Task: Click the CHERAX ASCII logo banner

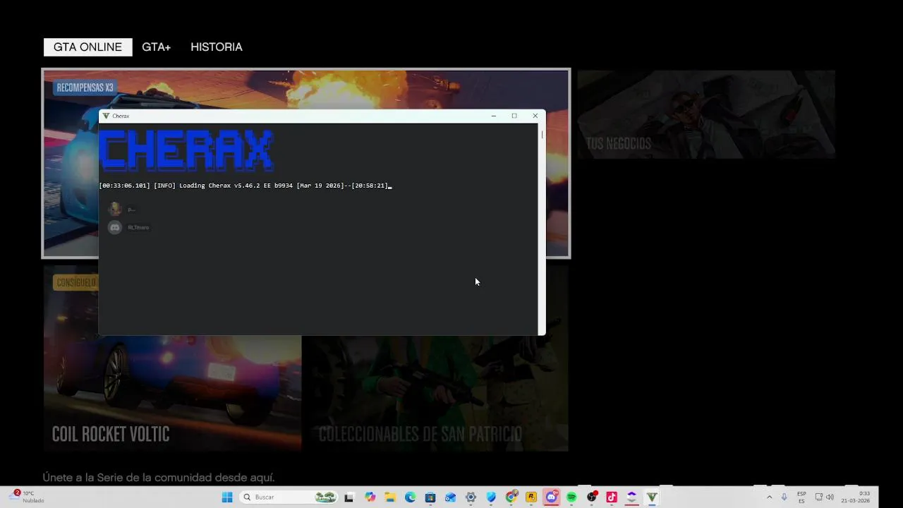Action: pyautogui.click(x=187, y=150)
